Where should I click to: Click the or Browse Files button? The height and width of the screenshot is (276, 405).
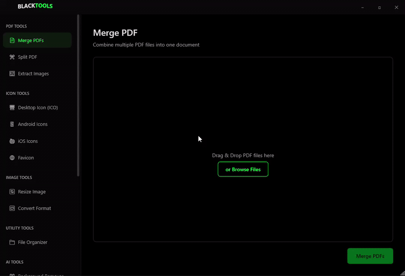click(x=243, y=169)
